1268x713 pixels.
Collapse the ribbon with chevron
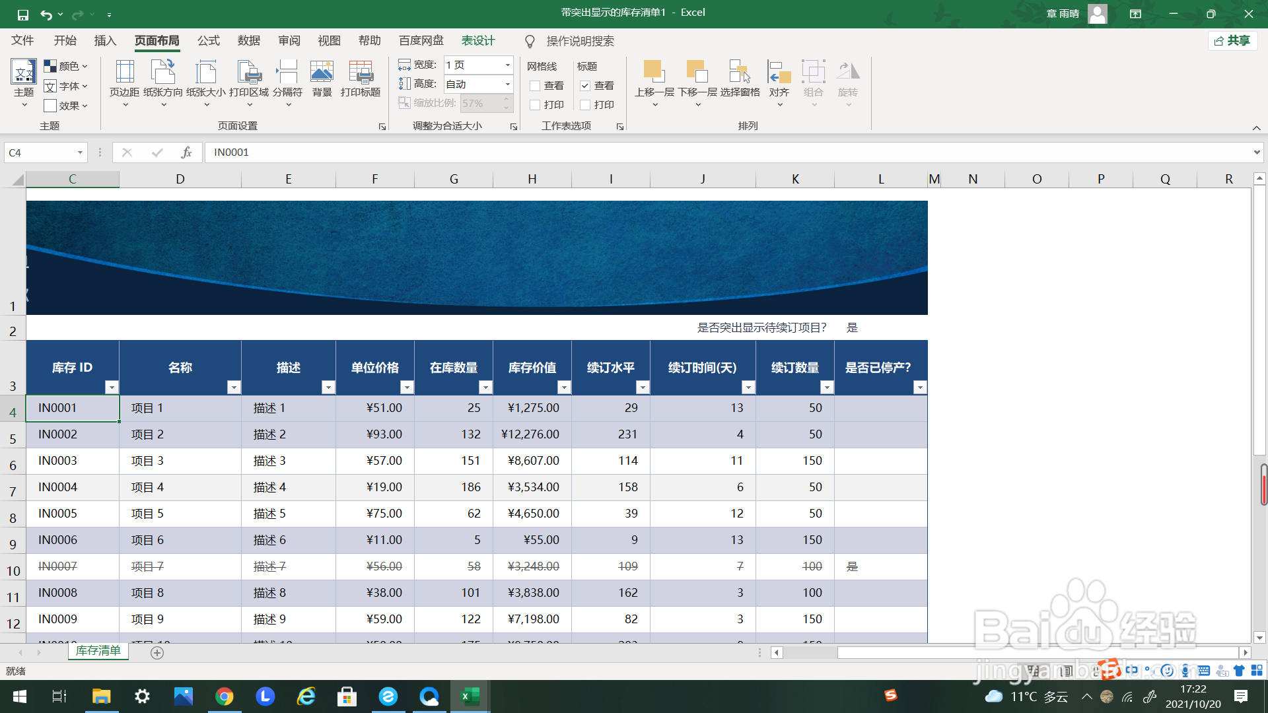[1256, 128]
